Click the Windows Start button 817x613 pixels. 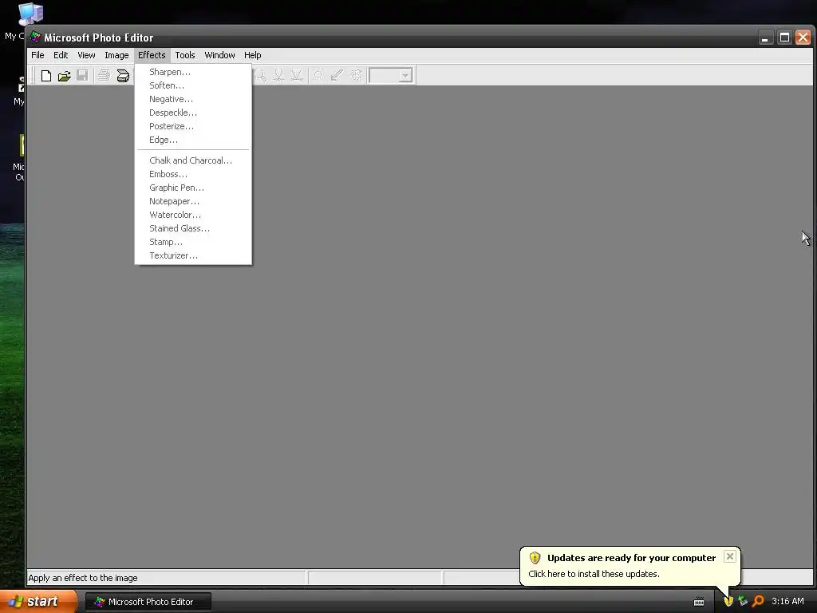point(37,602)
